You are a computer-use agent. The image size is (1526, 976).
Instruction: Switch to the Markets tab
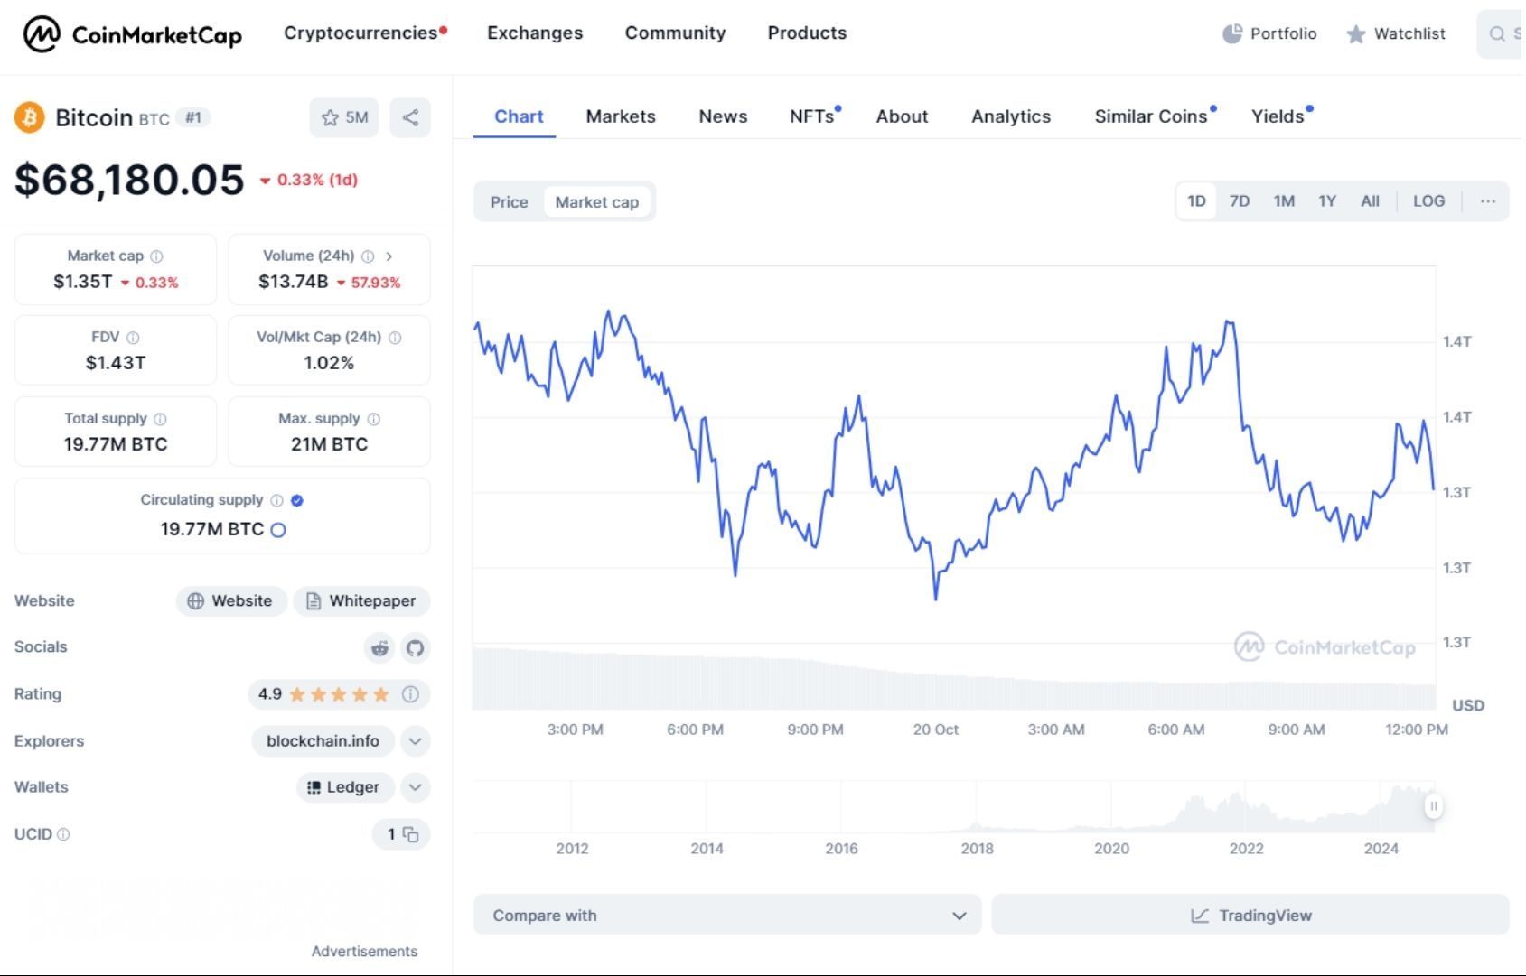(x=621, y=116)
